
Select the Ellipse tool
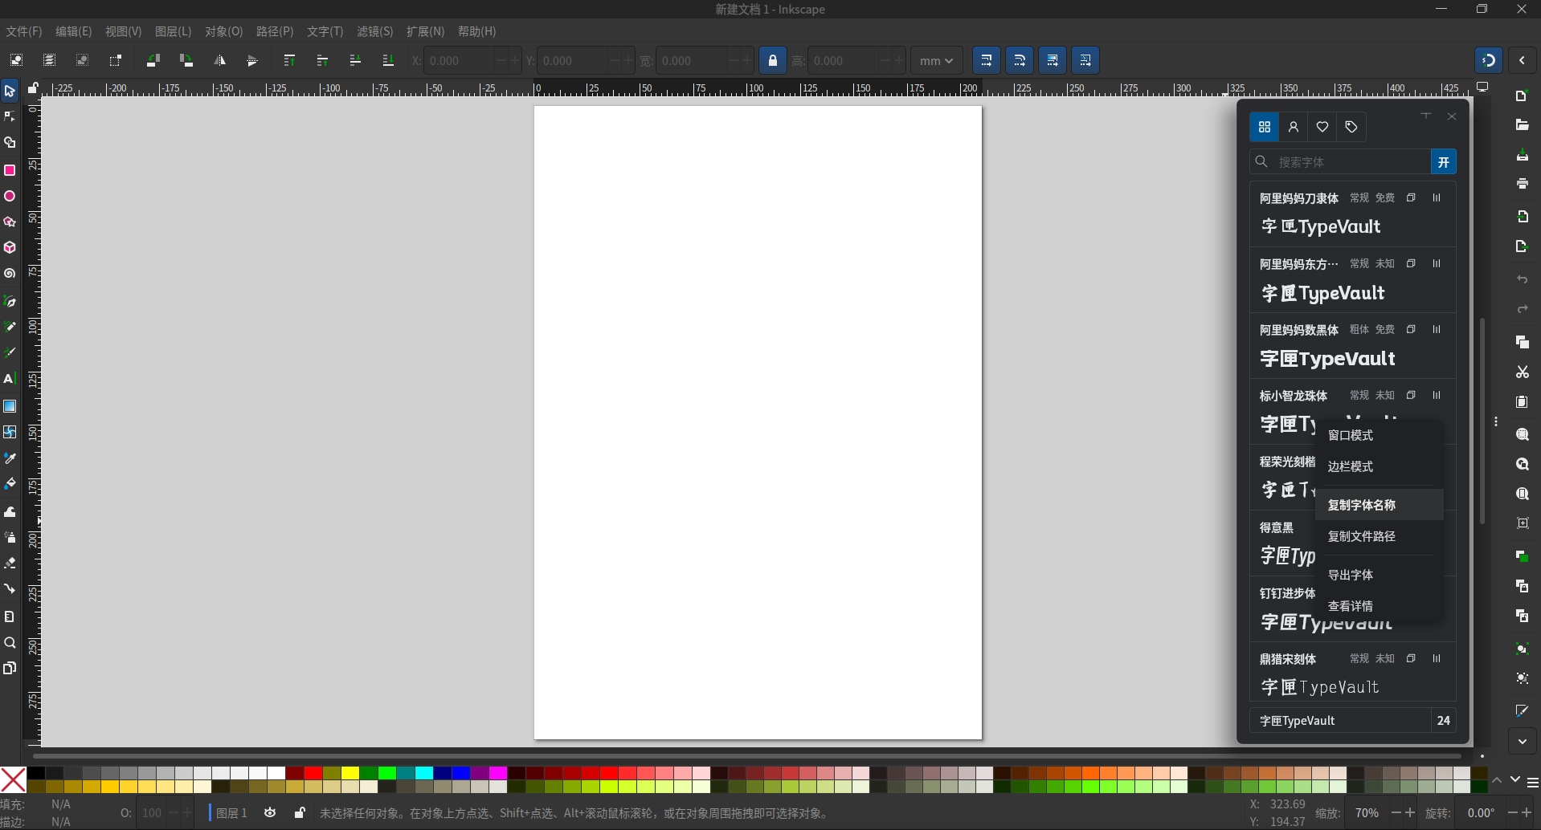(x=10, y=196)
